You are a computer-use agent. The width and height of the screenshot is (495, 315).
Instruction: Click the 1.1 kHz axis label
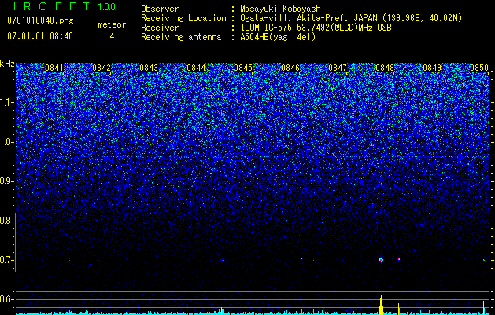pyautogui.click(x=6, y=102)
